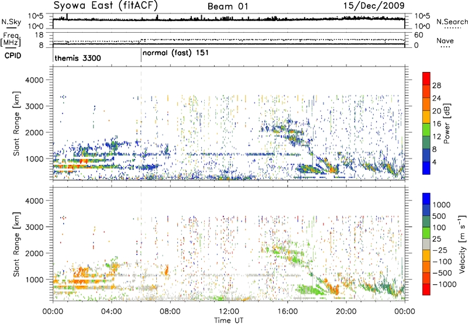
Task: Click the 'Freq. [MHz]' axis label
Action: coord(11,39)
